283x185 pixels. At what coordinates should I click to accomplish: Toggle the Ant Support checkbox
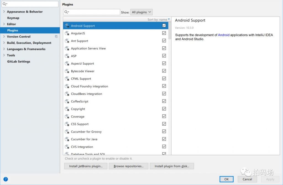[x=164, y=41]
